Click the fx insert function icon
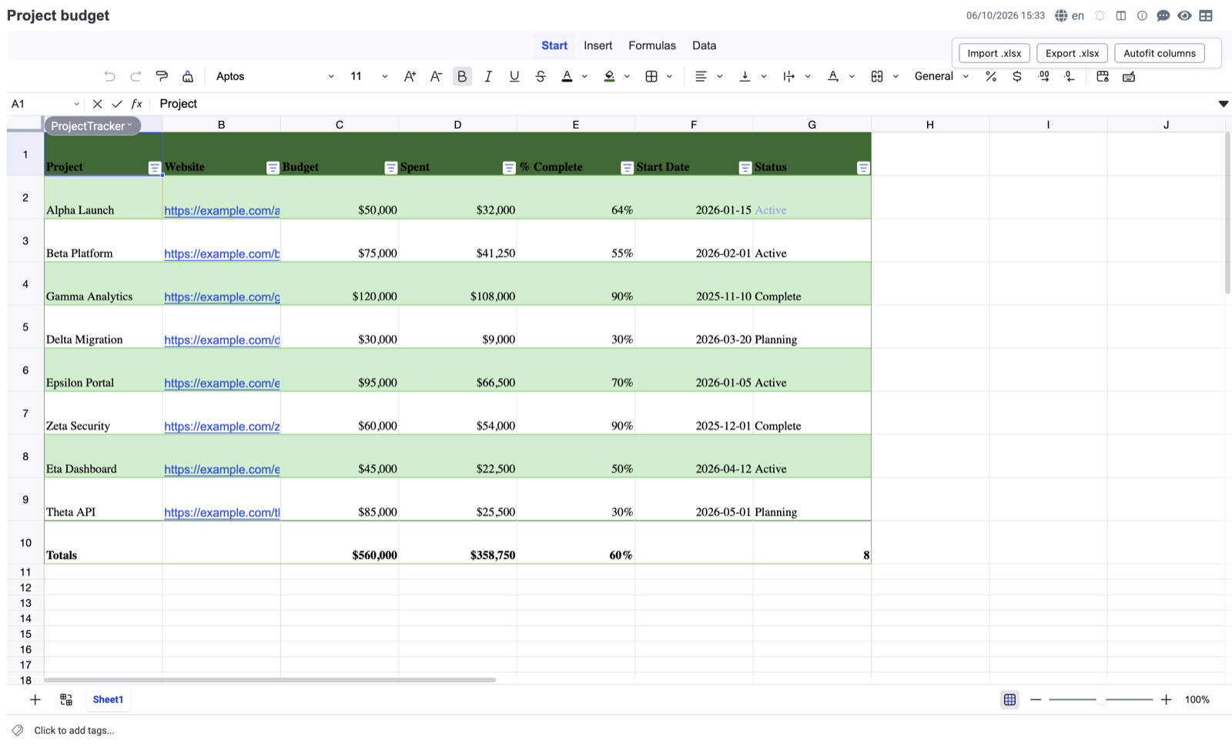The width and height of the screenshot is (1232, 747). click(x=136, y=104)
